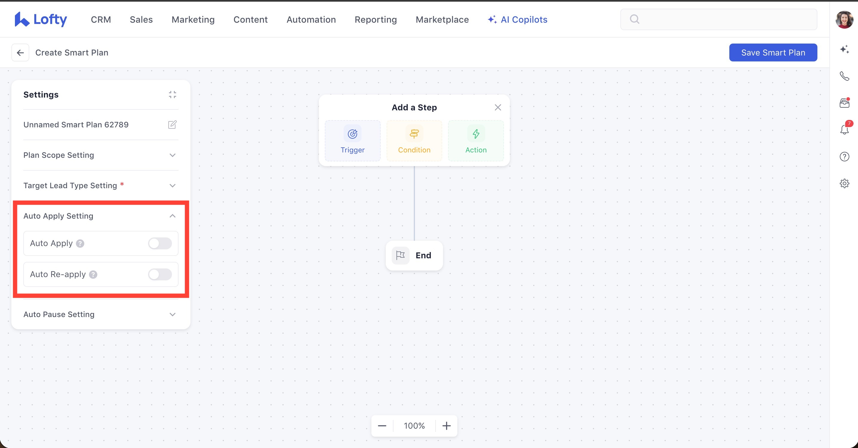Click the Trigger step icon

[x=352, y=134]
